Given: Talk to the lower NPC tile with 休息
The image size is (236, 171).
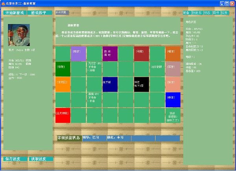Looking at the screenshot, I should point(94,100).
